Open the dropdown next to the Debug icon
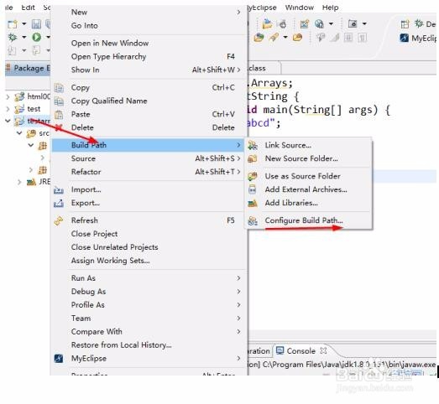439x404 pixels. click(24, 37)
